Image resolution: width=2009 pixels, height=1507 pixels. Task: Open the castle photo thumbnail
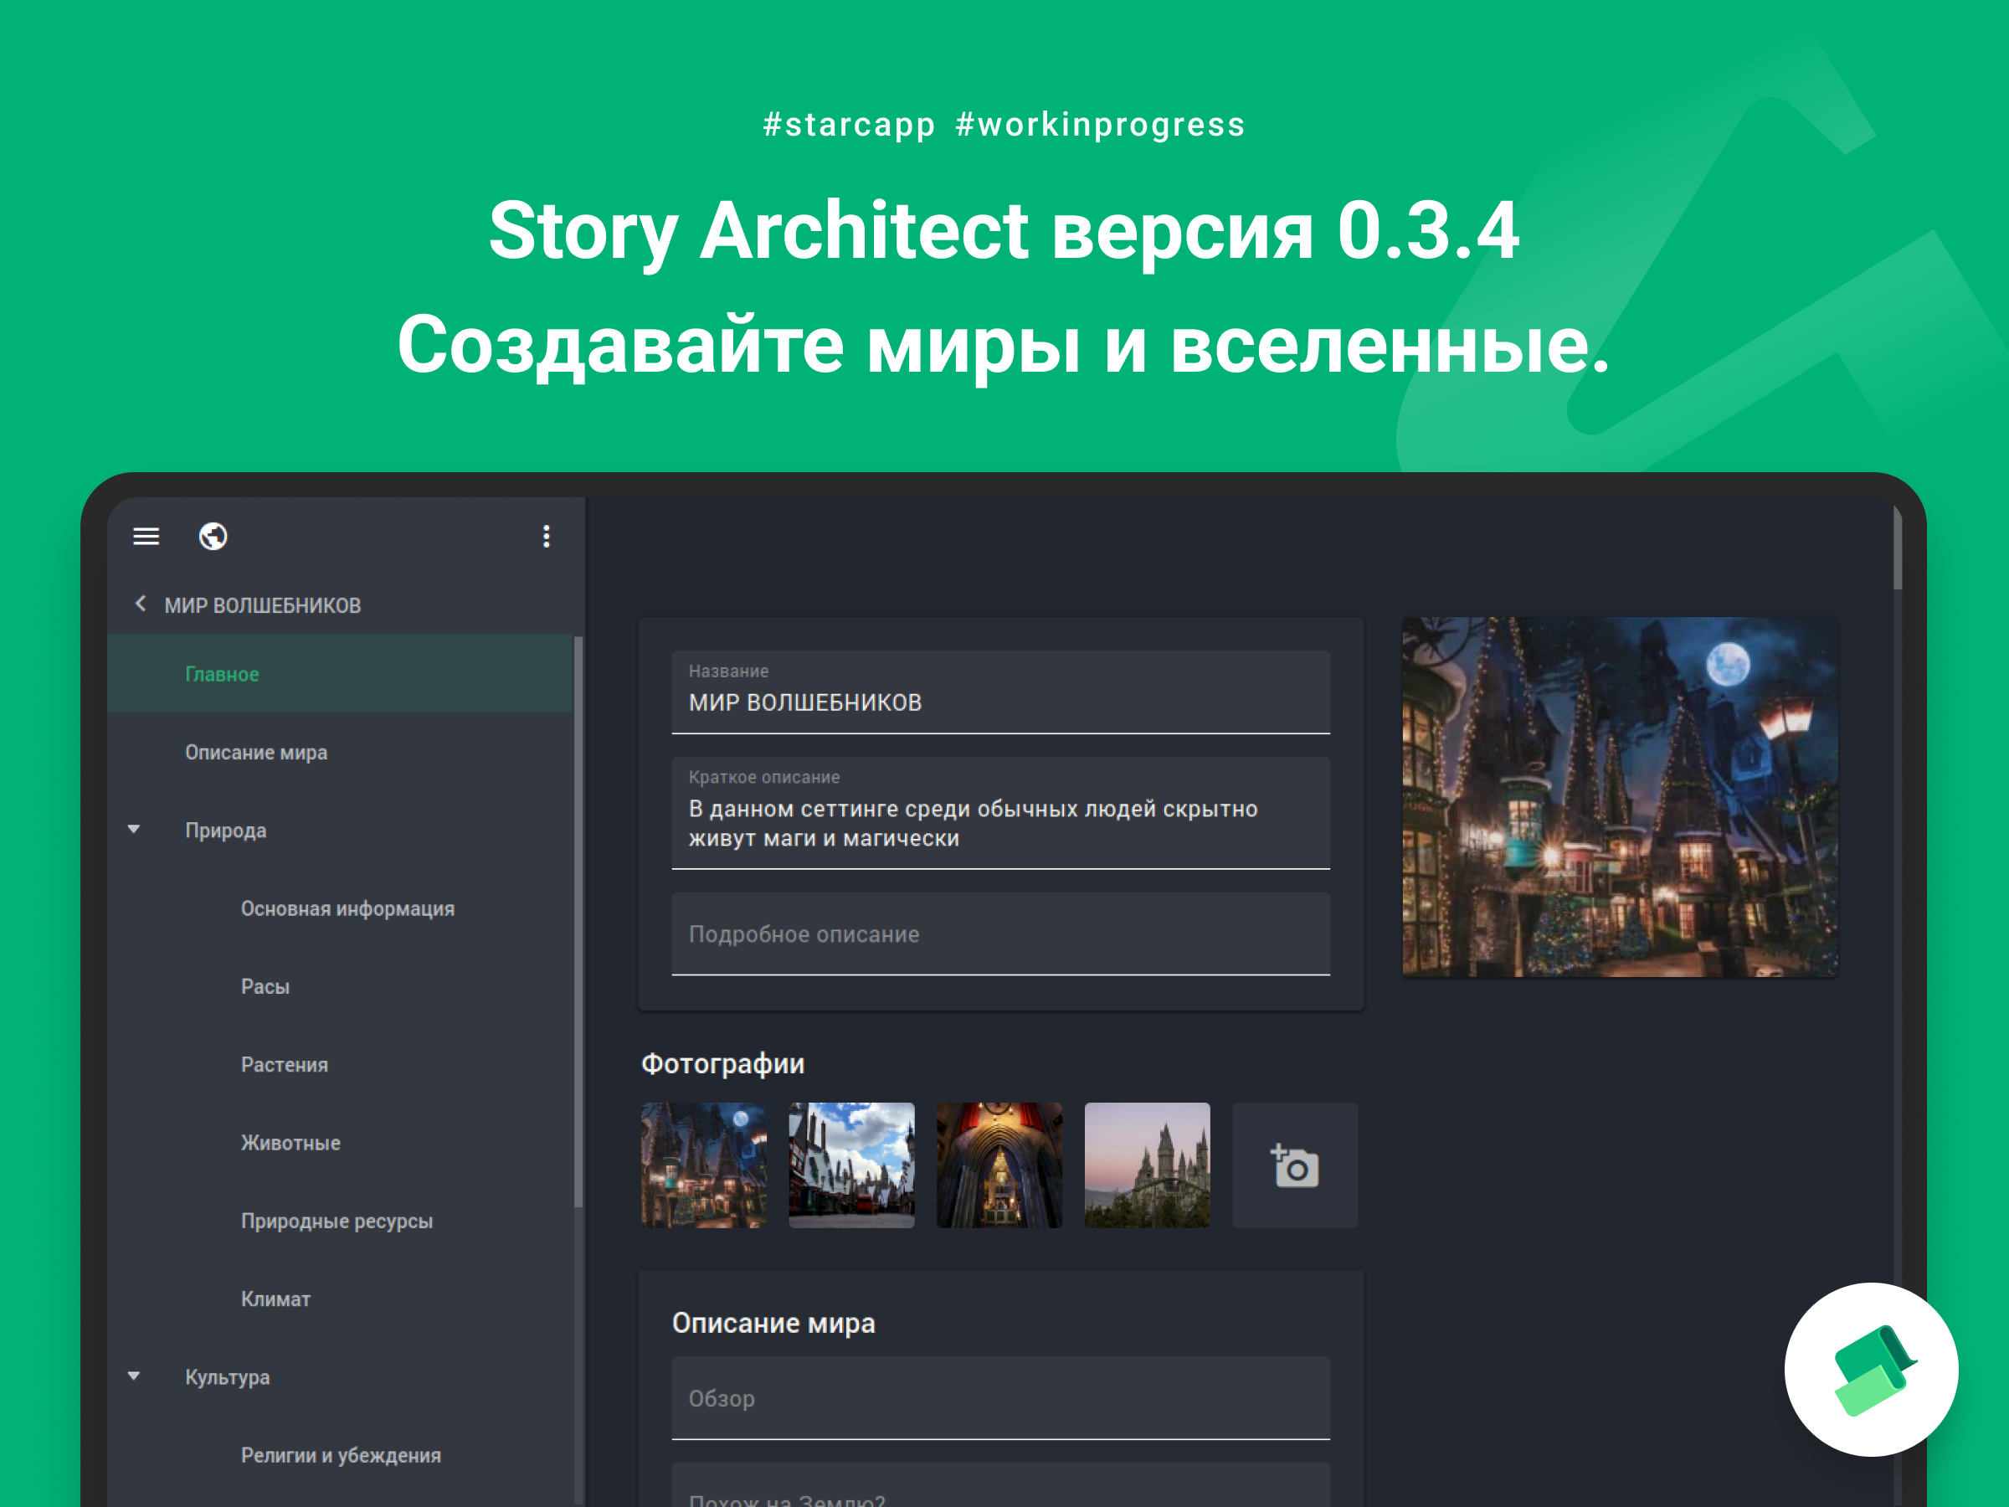point(1147,1165)
